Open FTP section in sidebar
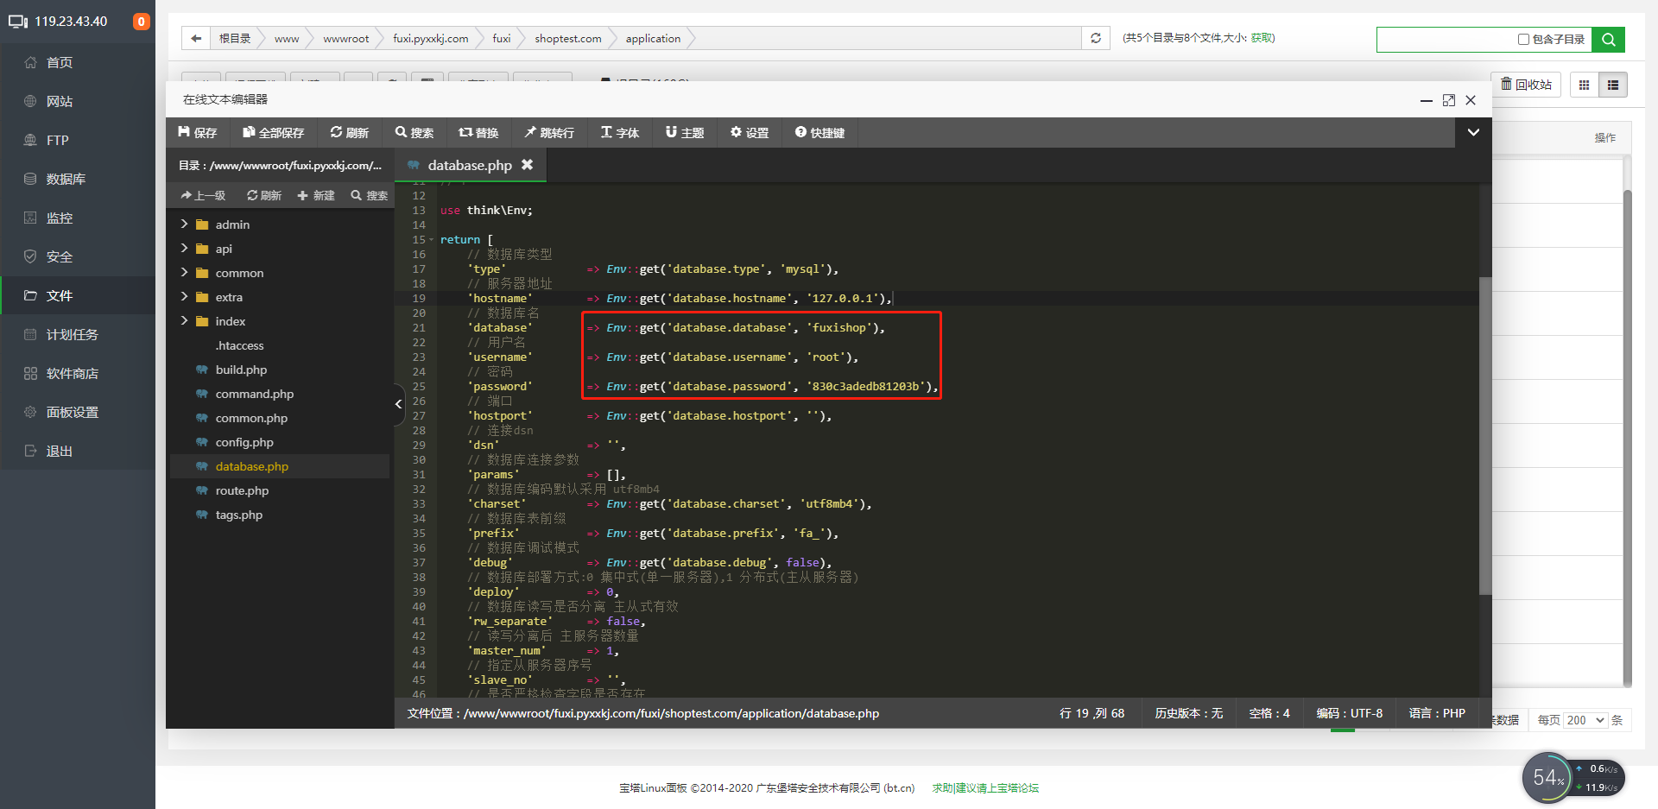The height and width of the screenshot is (809, 1658). pyautogui.click(x=78, y=140)
